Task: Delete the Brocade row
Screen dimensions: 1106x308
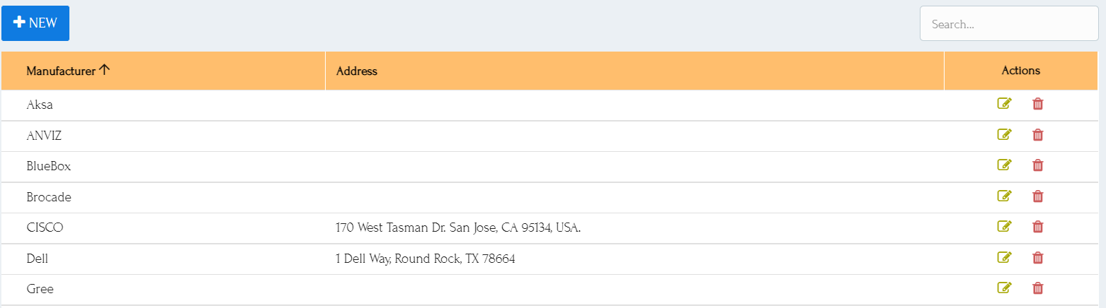Action: 1037,196
